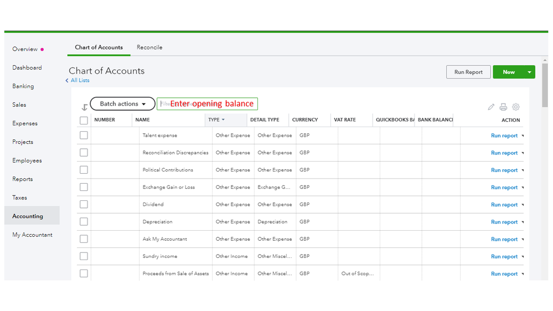Image resolution: width=553 pixels, height=311 pixels.
Task: Expand action arrow for Depreciation row
Action: [x=523, y=222]
